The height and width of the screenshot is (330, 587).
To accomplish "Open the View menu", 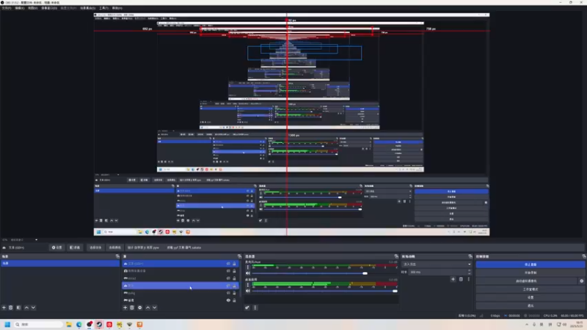I will [x=32, y=8].
